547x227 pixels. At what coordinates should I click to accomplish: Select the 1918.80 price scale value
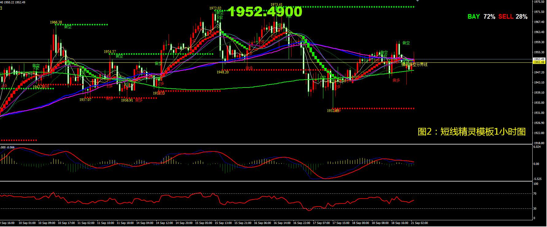pyautogui.click(x=539, y=143)
